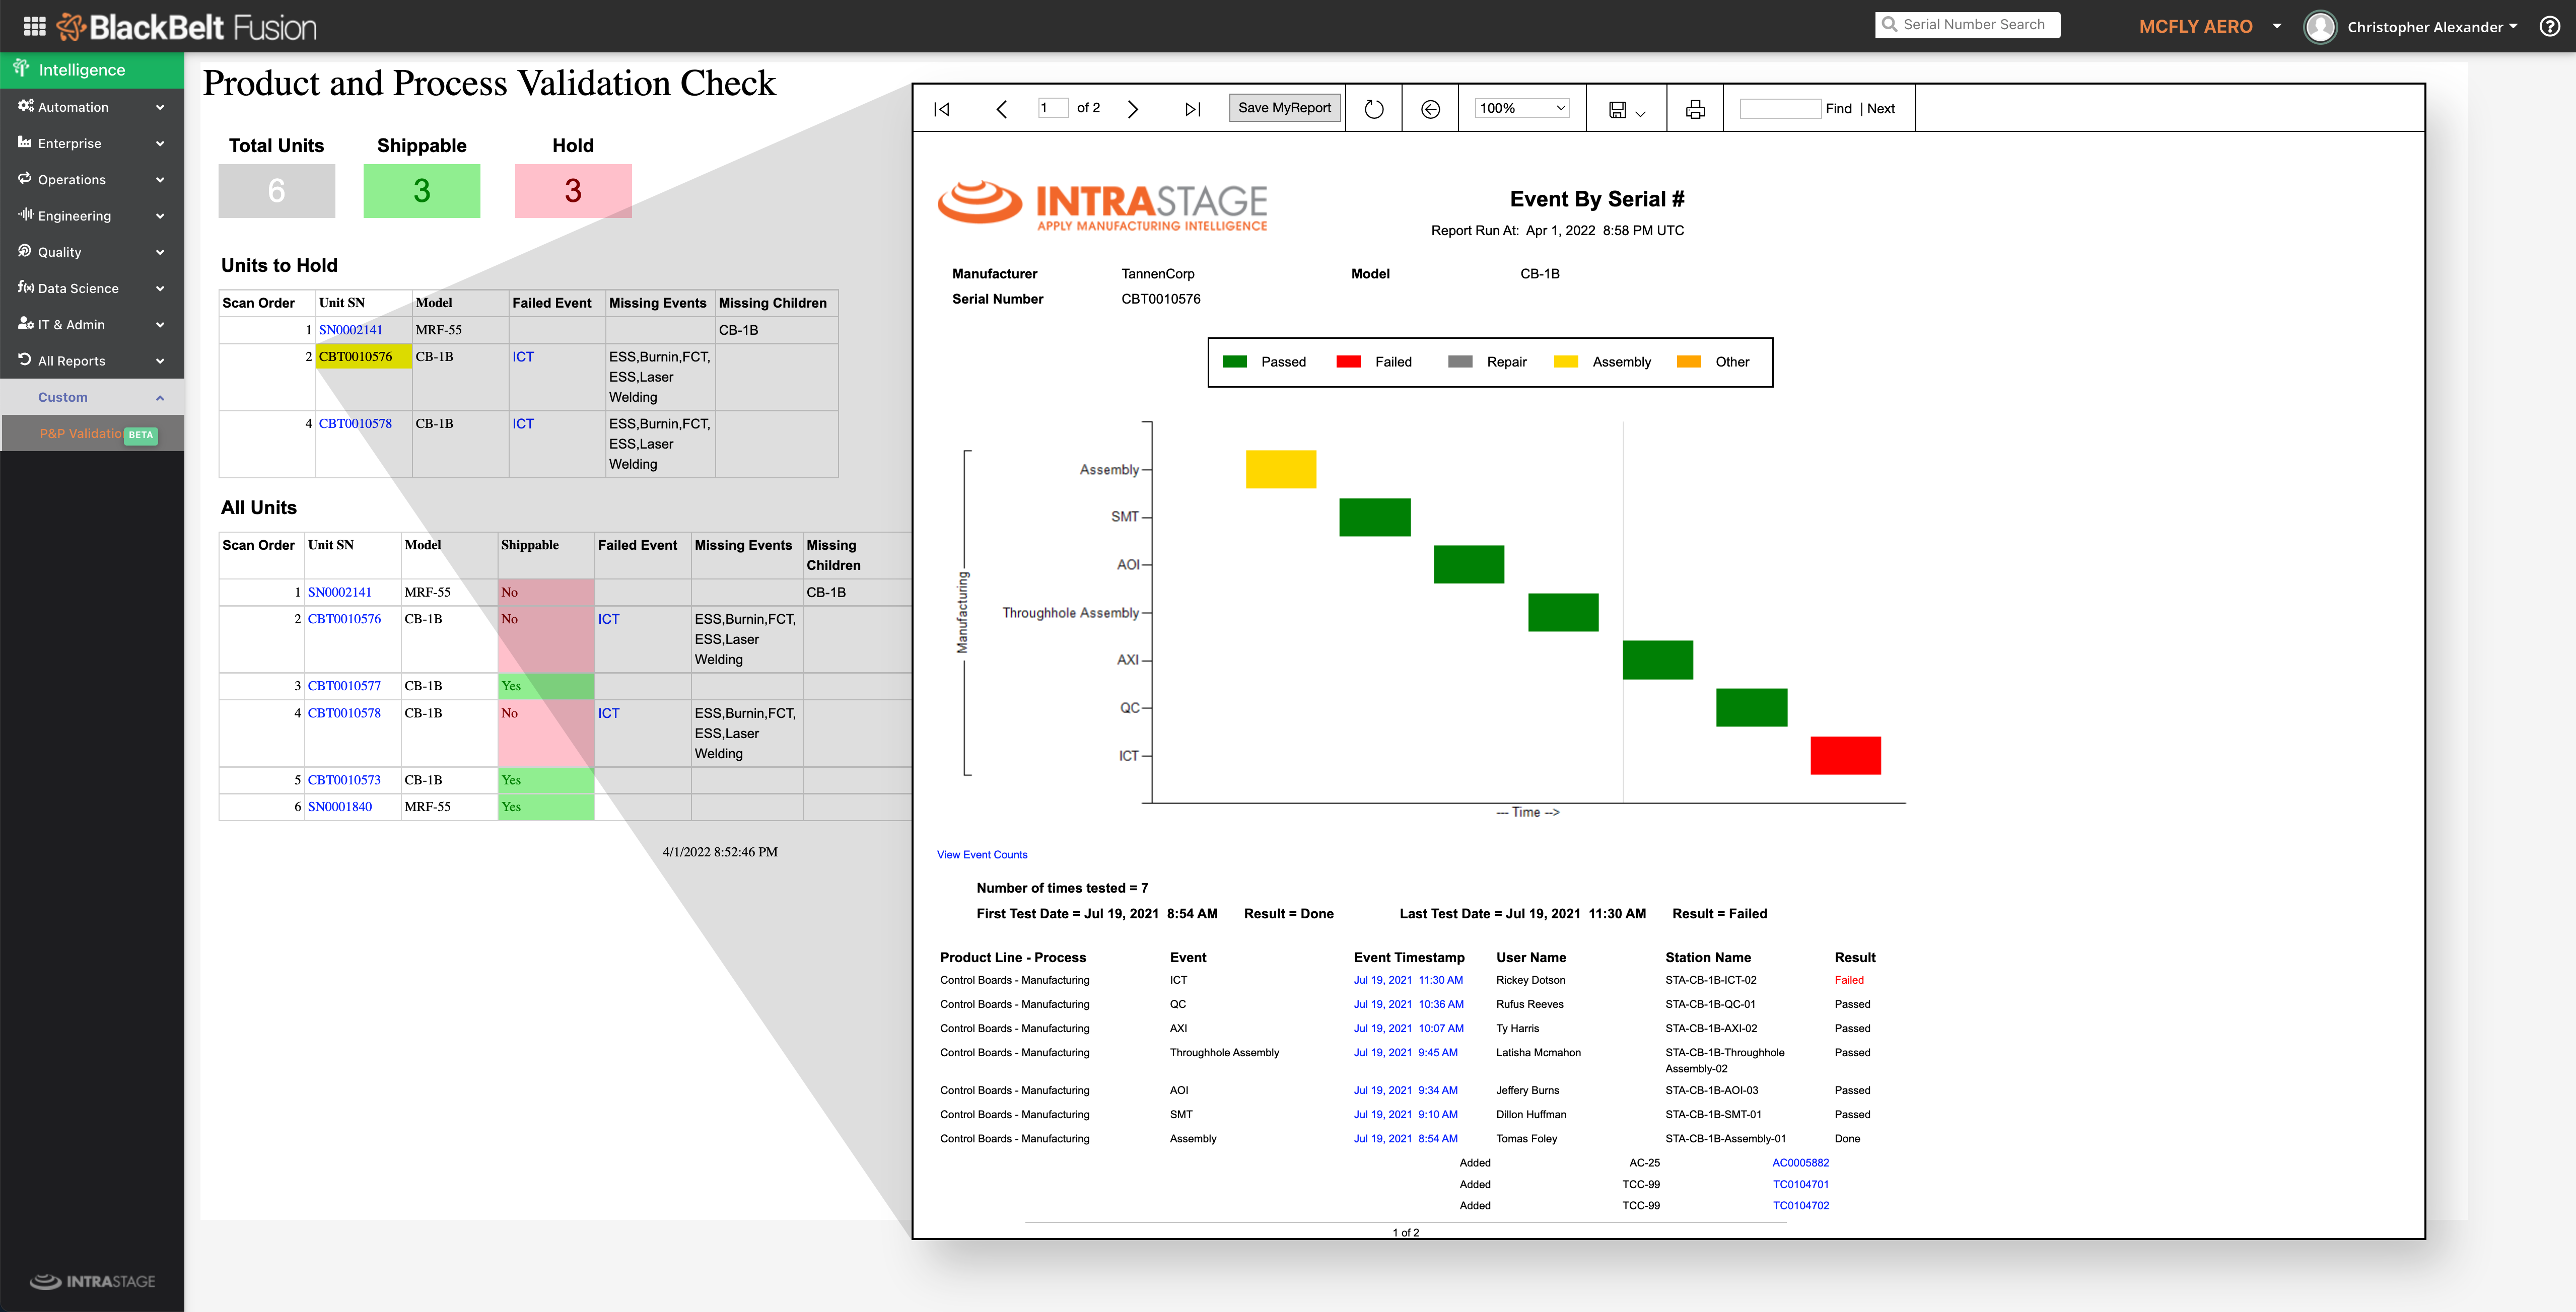Click the green SMT chart bar
Screen dimensions: 2576x1312
tap(1375, 517)
